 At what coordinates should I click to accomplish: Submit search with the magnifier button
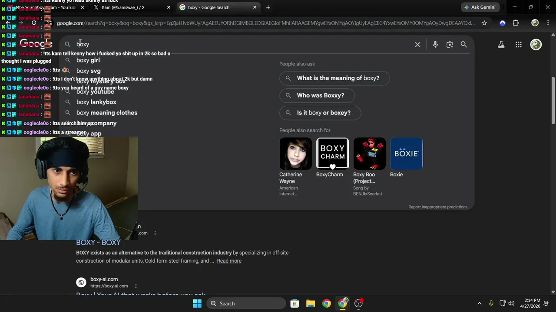464,44
